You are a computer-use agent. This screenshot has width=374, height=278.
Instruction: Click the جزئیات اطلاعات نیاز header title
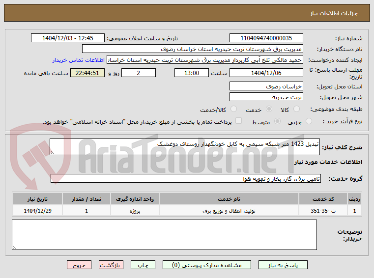[x=334, y=13]
